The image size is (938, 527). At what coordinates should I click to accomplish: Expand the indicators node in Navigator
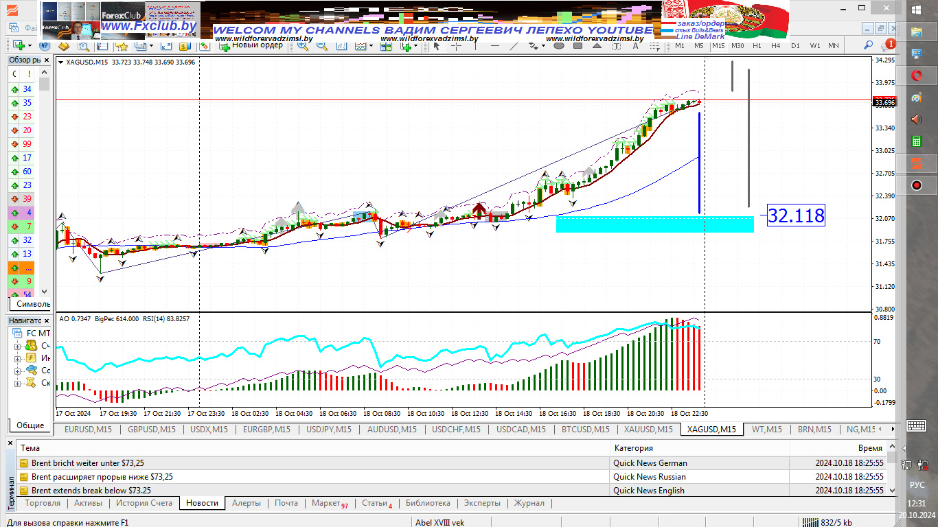[18, 358]
